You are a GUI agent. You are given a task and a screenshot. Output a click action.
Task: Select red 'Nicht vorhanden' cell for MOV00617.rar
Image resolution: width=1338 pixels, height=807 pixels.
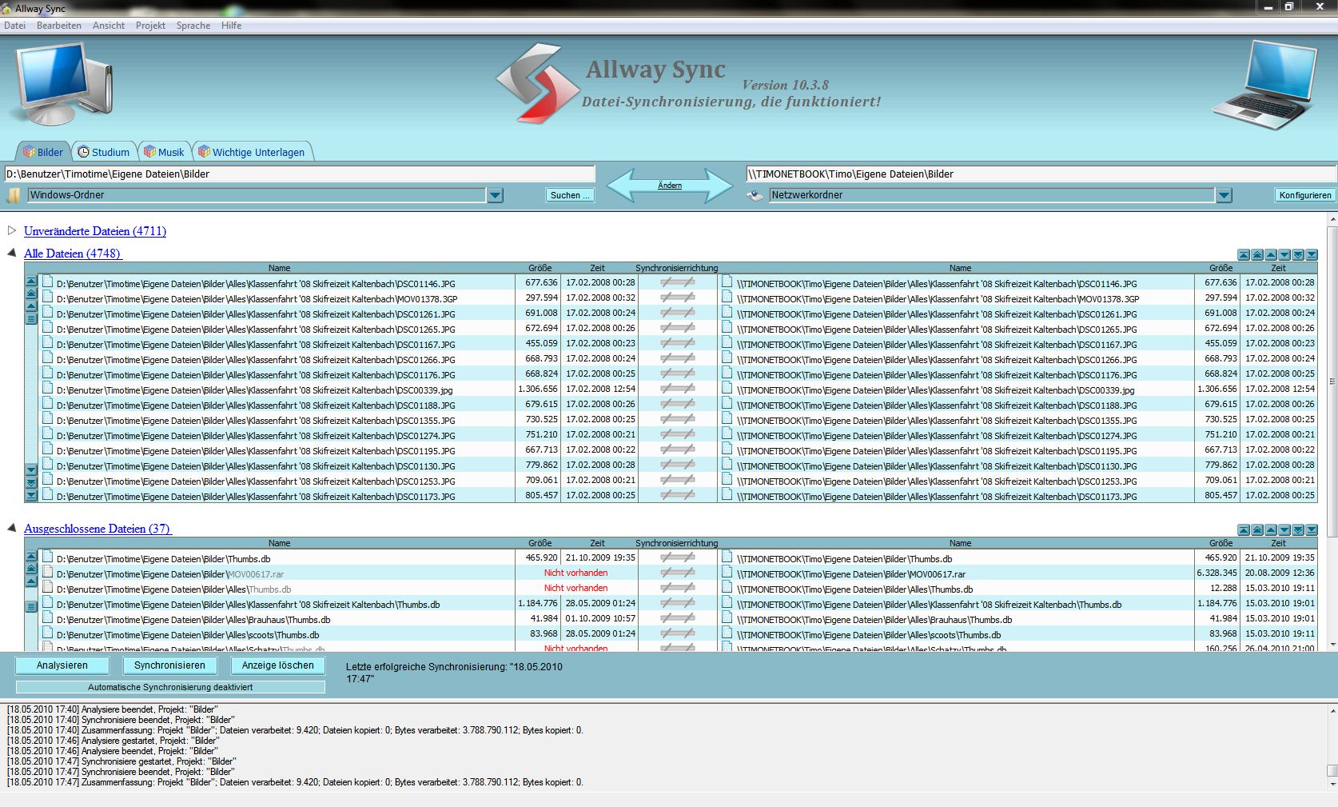tap(576, 573)
